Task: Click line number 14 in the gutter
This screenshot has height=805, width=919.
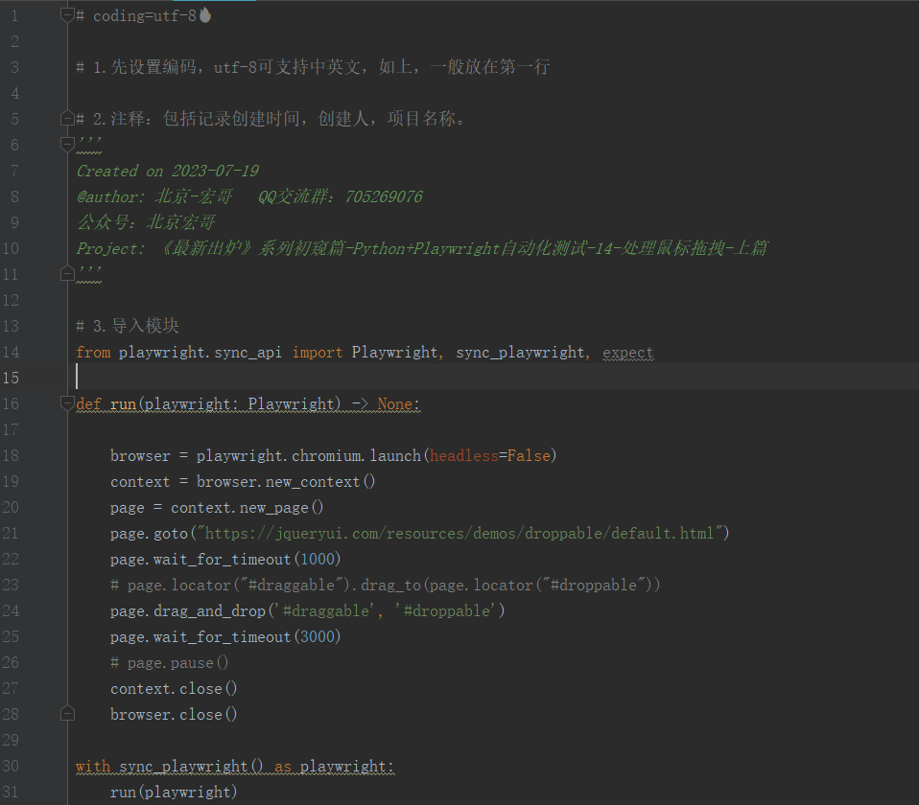Action: (x=13, y=352)
